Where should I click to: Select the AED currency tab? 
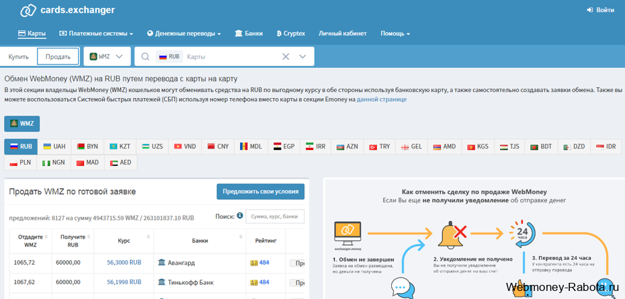[x=120, y=163]
